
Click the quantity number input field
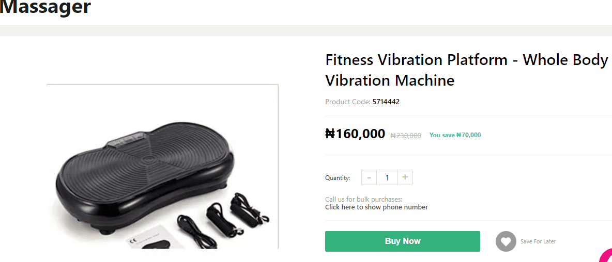tap(387, 178)
